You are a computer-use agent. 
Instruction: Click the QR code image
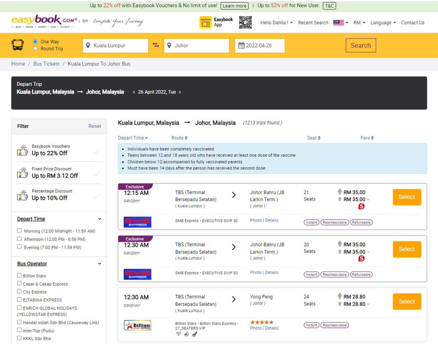245,23
